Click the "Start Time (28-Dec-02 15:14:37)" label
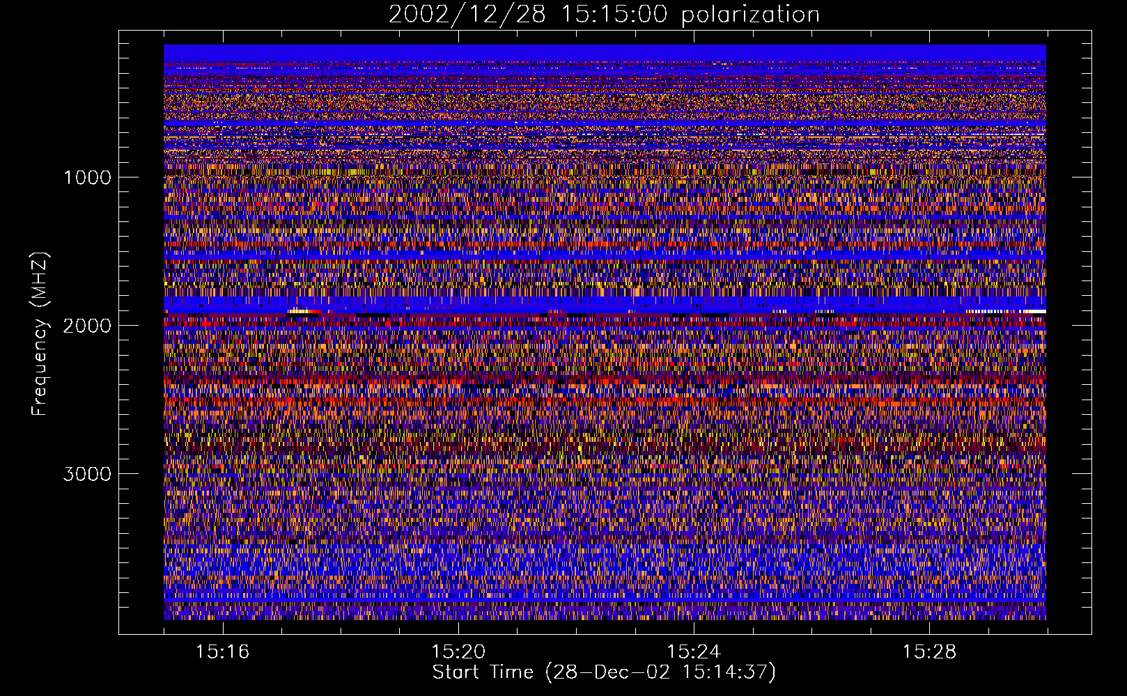 (604, 672)
